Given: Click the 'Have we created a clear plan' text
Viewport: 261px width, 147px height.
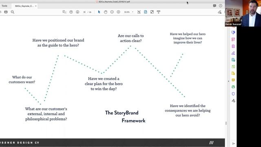Looking at the screenshot, I should point(104,84).
